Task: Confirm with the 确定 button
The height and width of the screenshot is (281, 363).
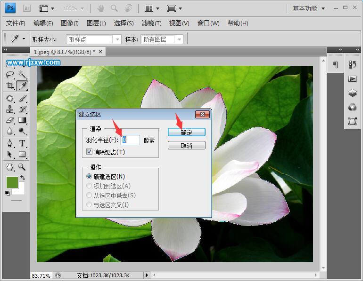Action: [x=186, y=132]
